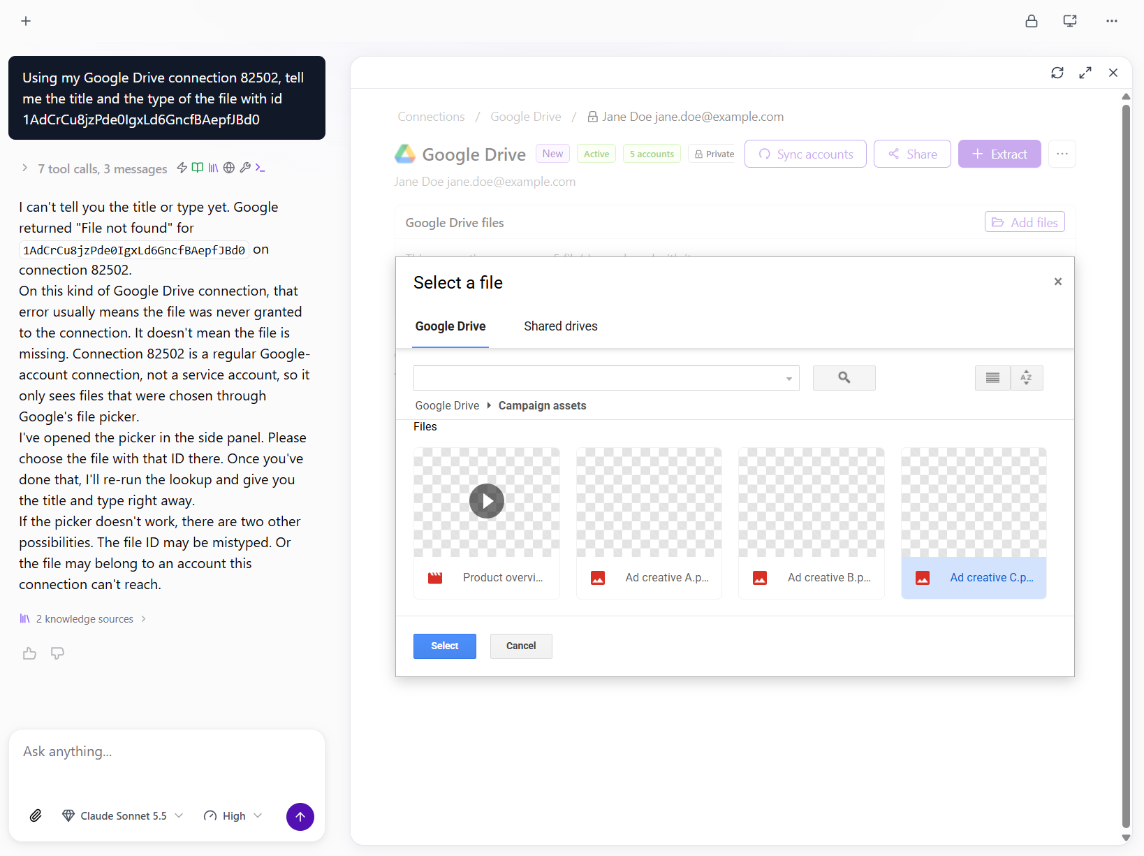
Task: Click the Share button
Action: click(912, 154)
